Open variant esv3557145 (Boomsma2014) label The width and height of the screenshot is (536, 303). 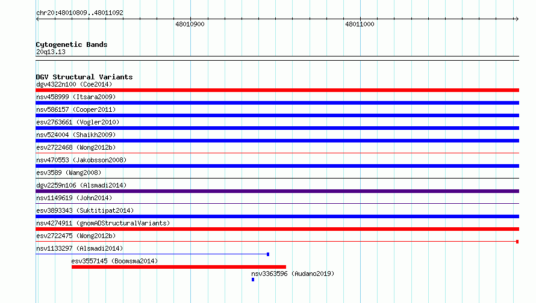pos(114,261)
